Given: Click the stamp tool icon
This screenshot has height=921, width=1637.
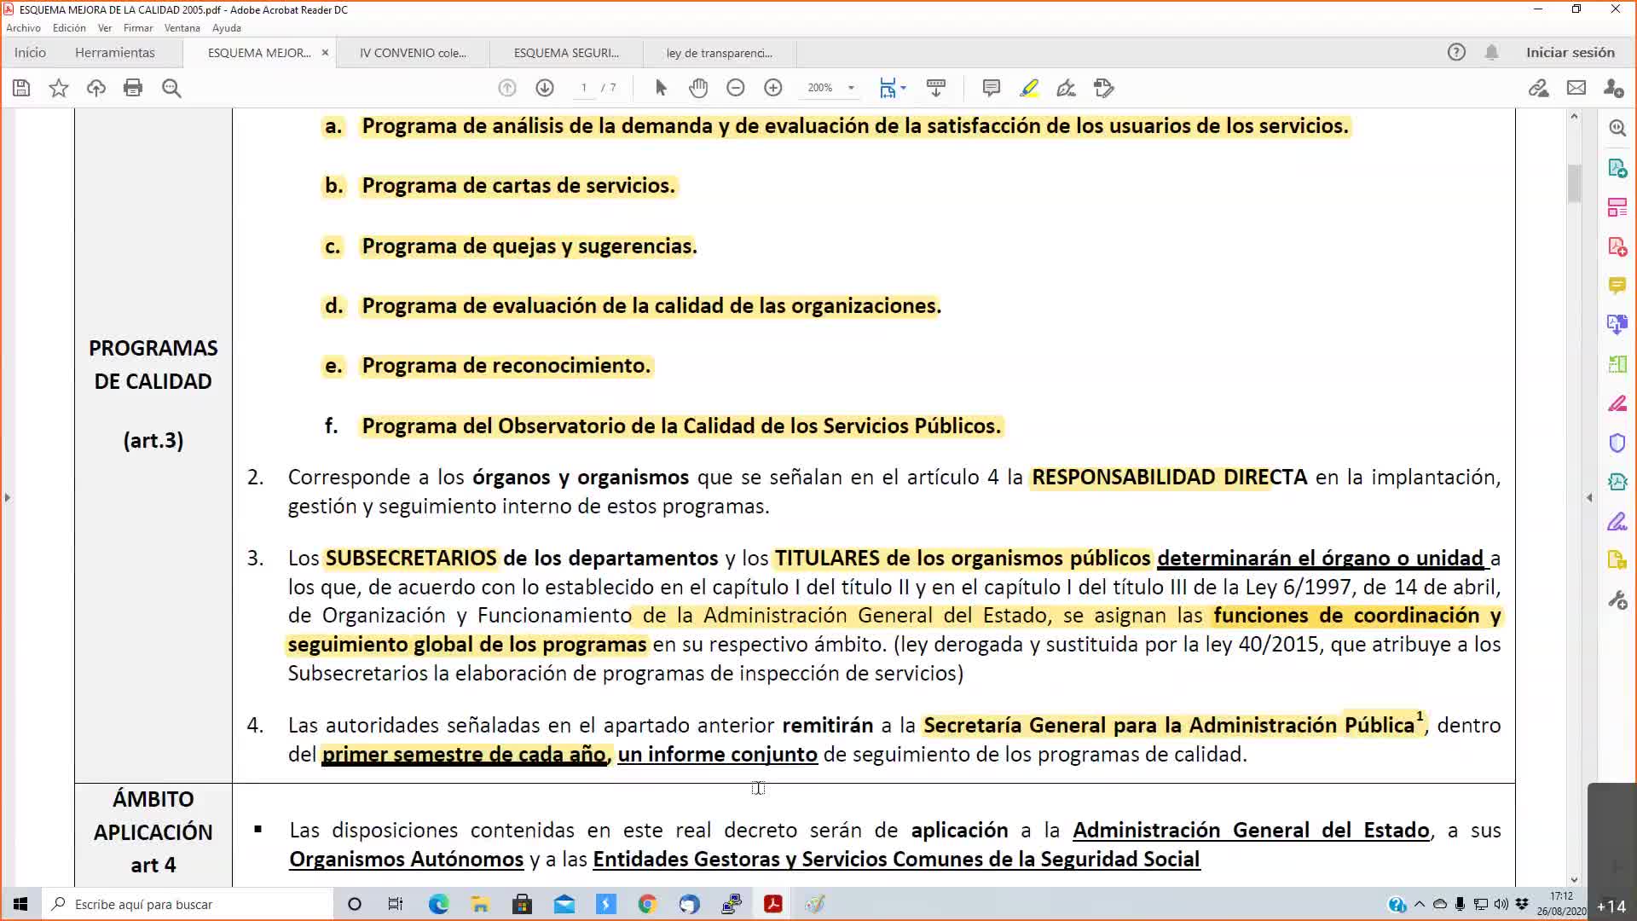Looking at the screenshot, I should pyautogui.click(x=1104, y=88).
